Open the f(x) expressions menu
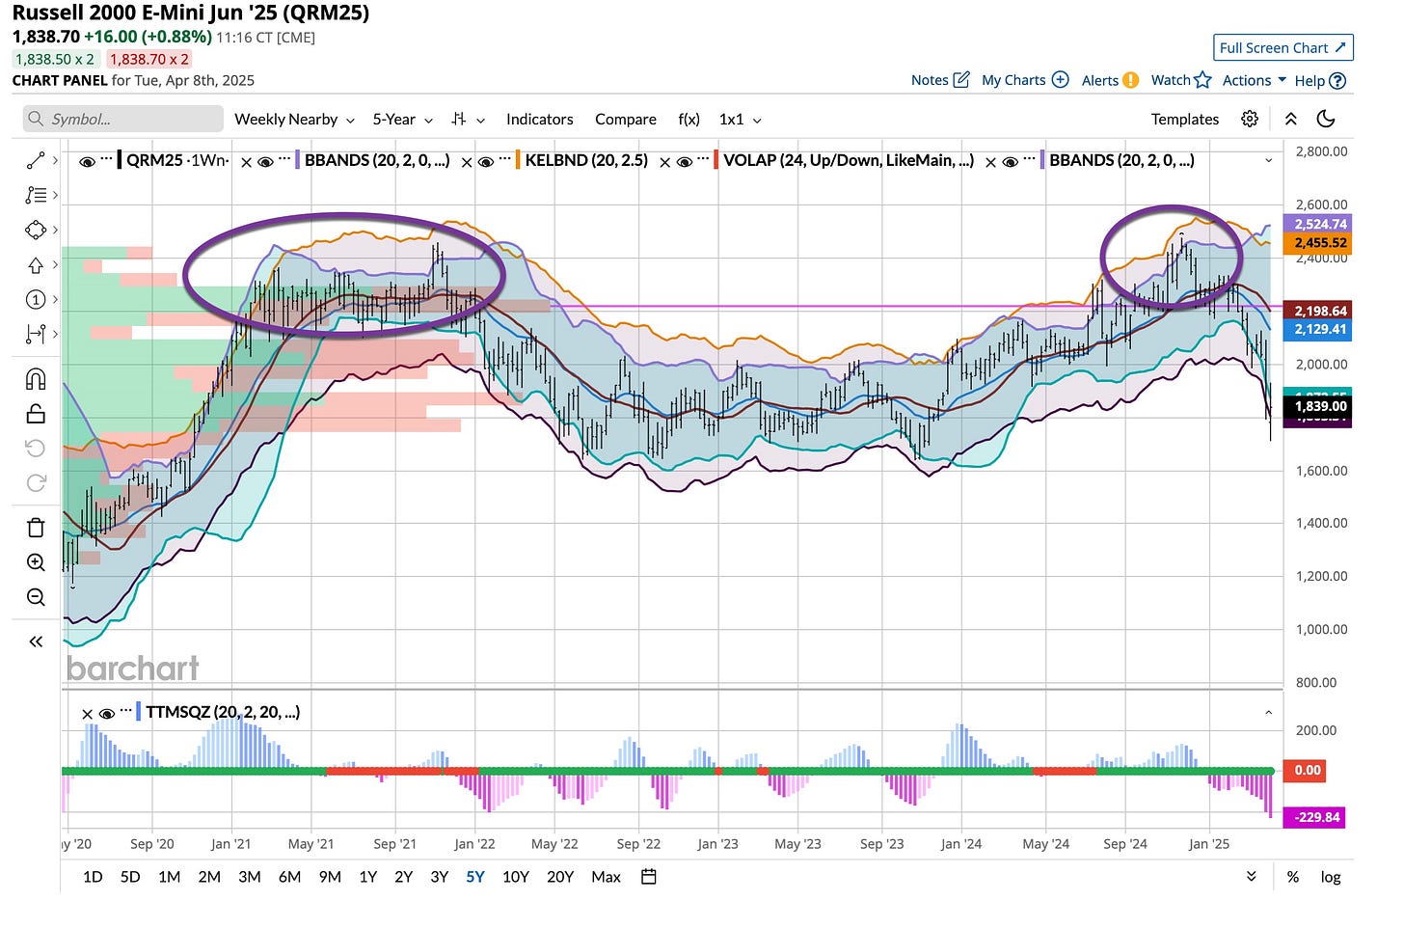The height and width of the screenshot is (928, 1404). [x=688, y=119]
